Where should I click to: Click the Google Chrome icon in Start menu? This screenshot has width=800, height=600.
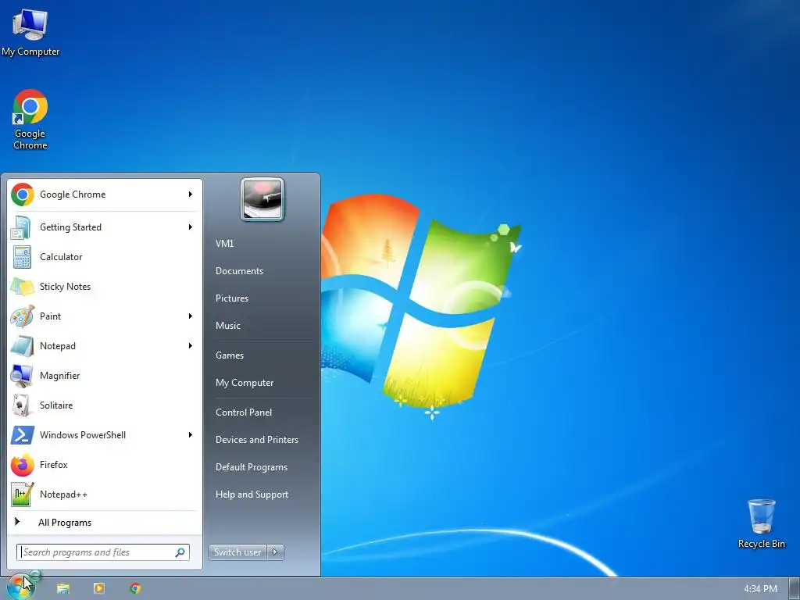click(x=23, y=195)
